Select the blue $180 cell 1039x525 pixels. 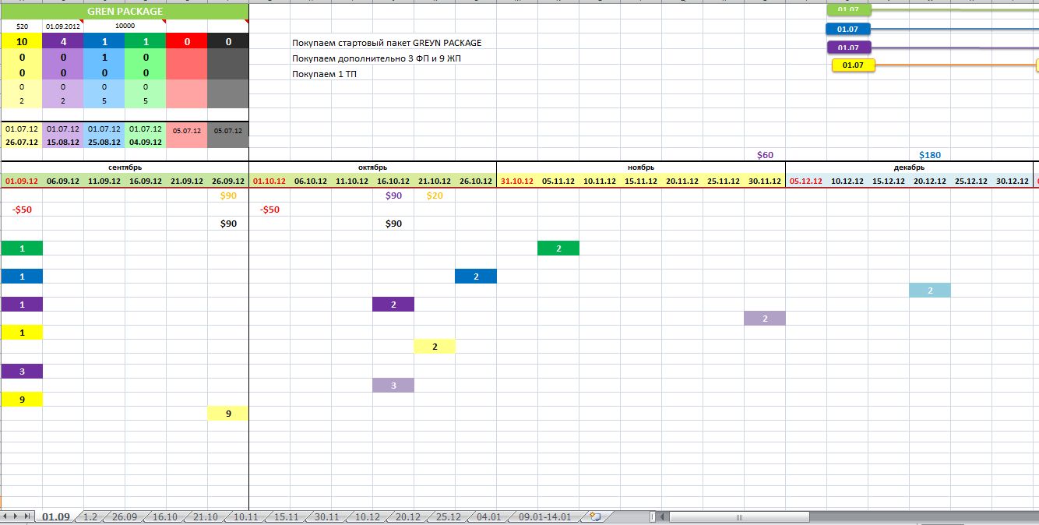pos(930,155)
